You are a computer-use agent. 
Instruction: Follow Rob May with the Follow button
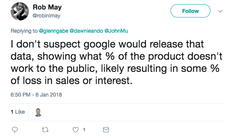[190, 11]
